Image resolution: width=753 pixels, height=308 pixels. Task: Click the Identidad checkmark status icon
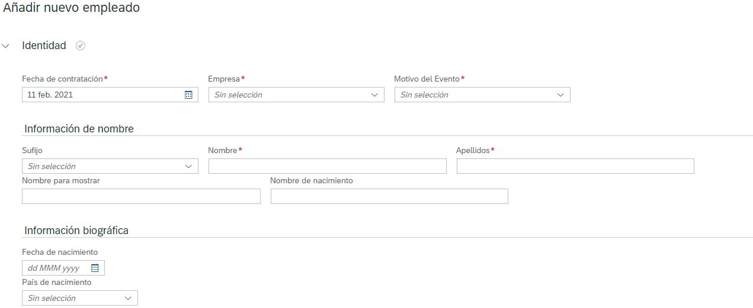tap(81, 46)
